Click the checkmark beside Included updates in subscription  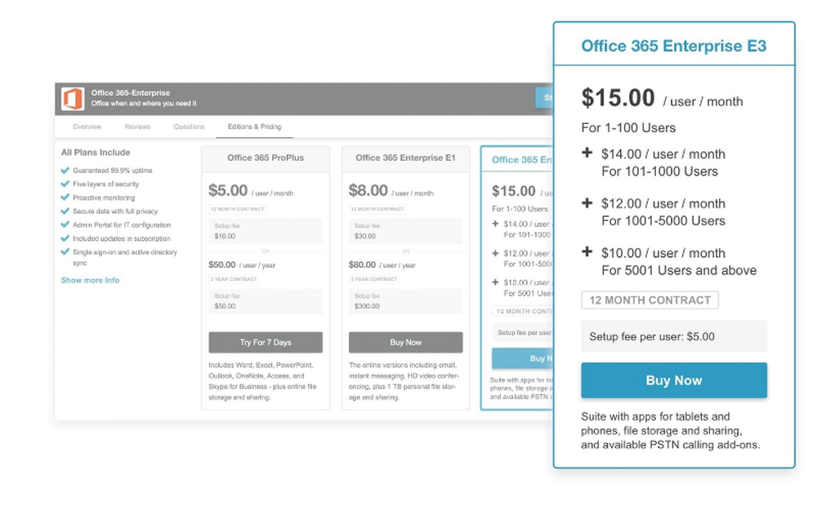[x=65, y=239]
